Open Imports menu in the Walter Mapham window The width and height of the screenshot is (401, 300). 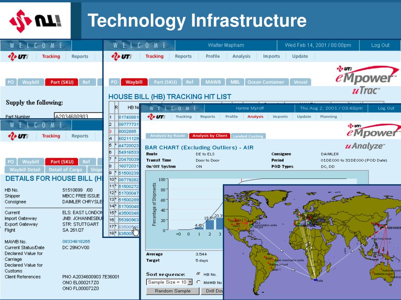[271, 56]
